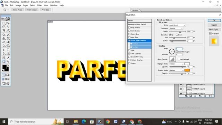Select the Healing Brush tool
The height and width of the screenshot is (125, 222).
4,35
